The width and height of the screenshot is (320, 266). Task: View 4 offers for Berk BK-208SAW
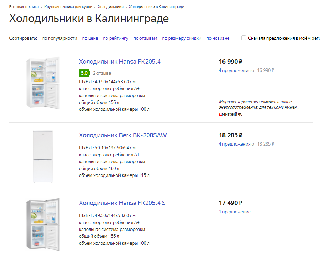235,144
